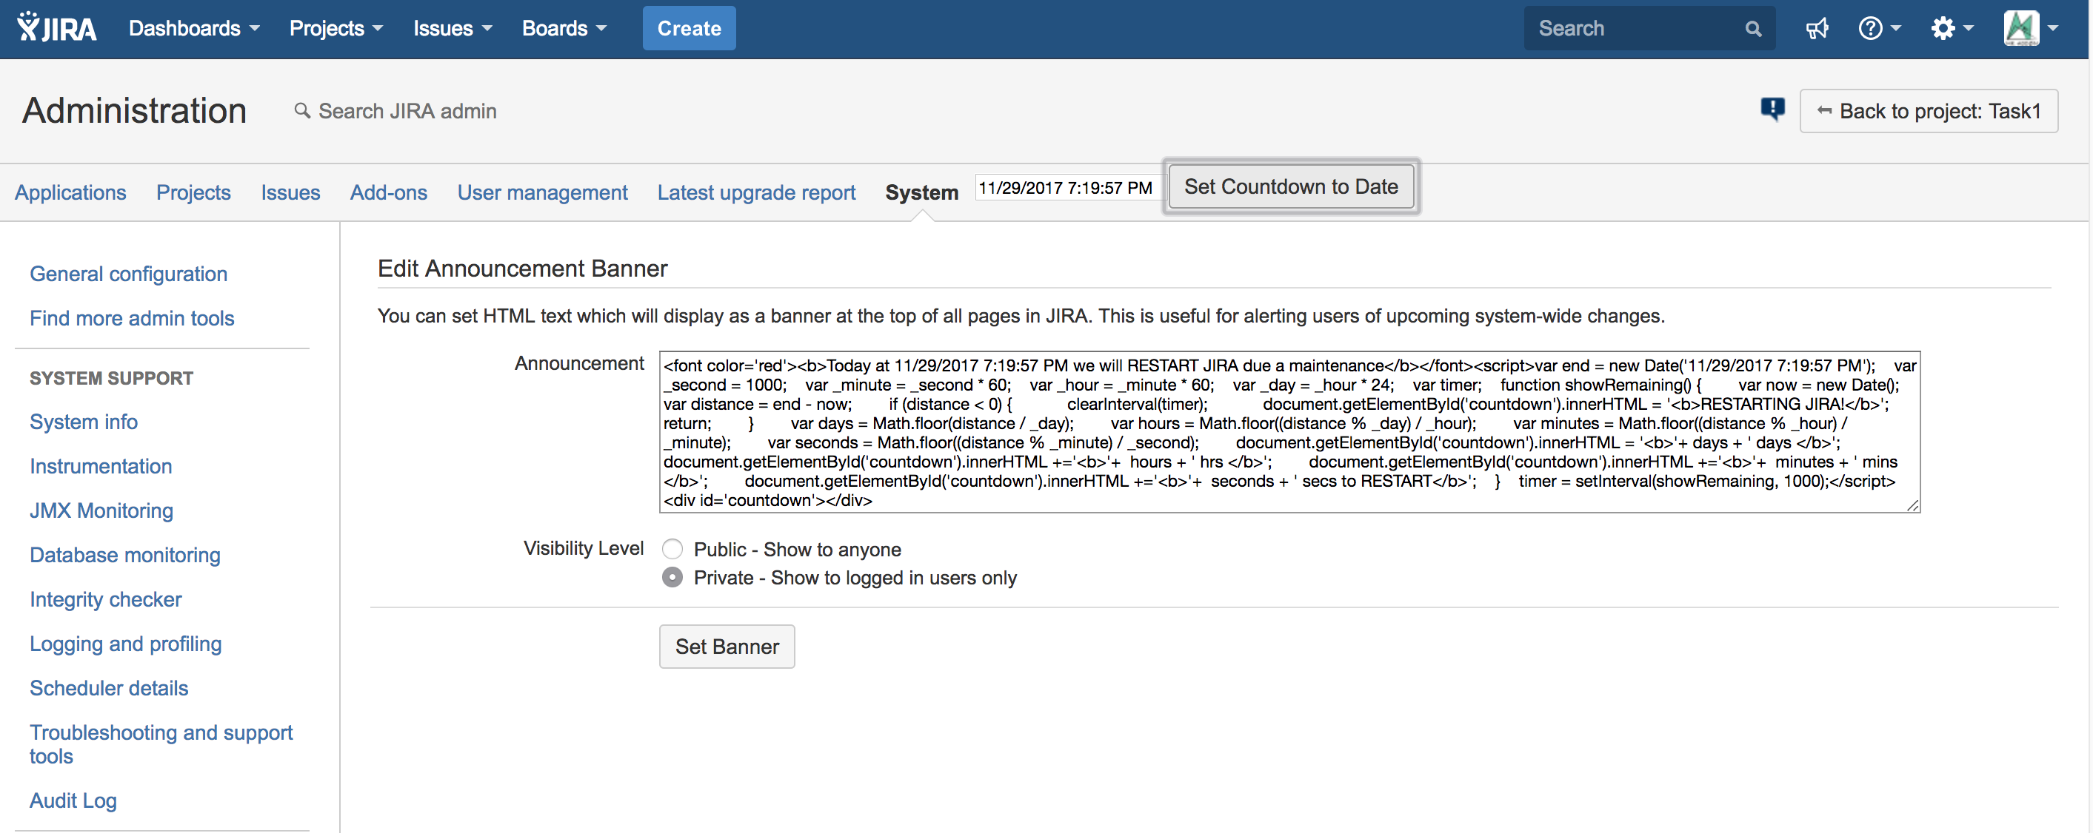
Task: Open the Audit Log link
Action: click(x=73, y=800)
